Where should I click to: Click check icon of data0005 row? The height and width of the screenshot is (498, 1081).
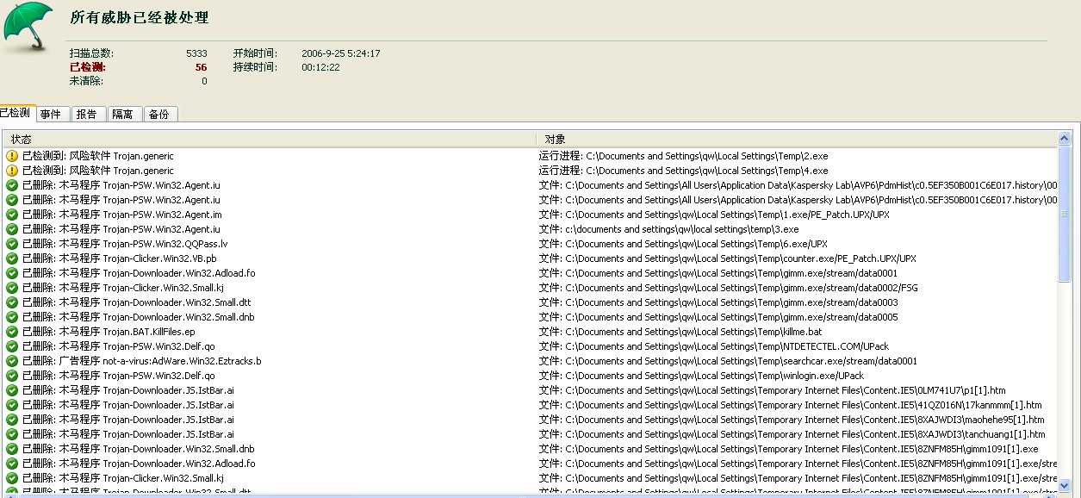point(12,317)
